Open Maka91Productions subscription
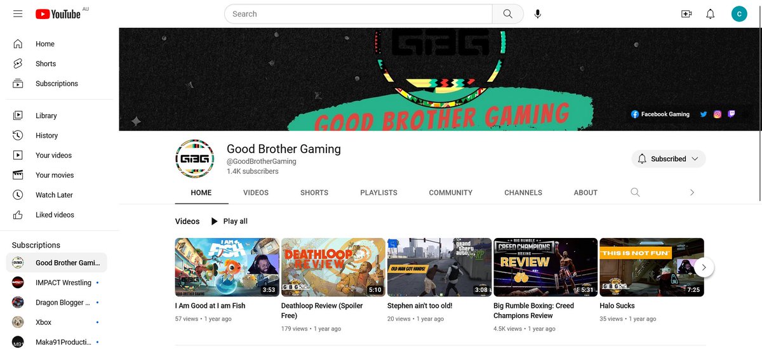 pyautogui.click(x=57, y=342)
